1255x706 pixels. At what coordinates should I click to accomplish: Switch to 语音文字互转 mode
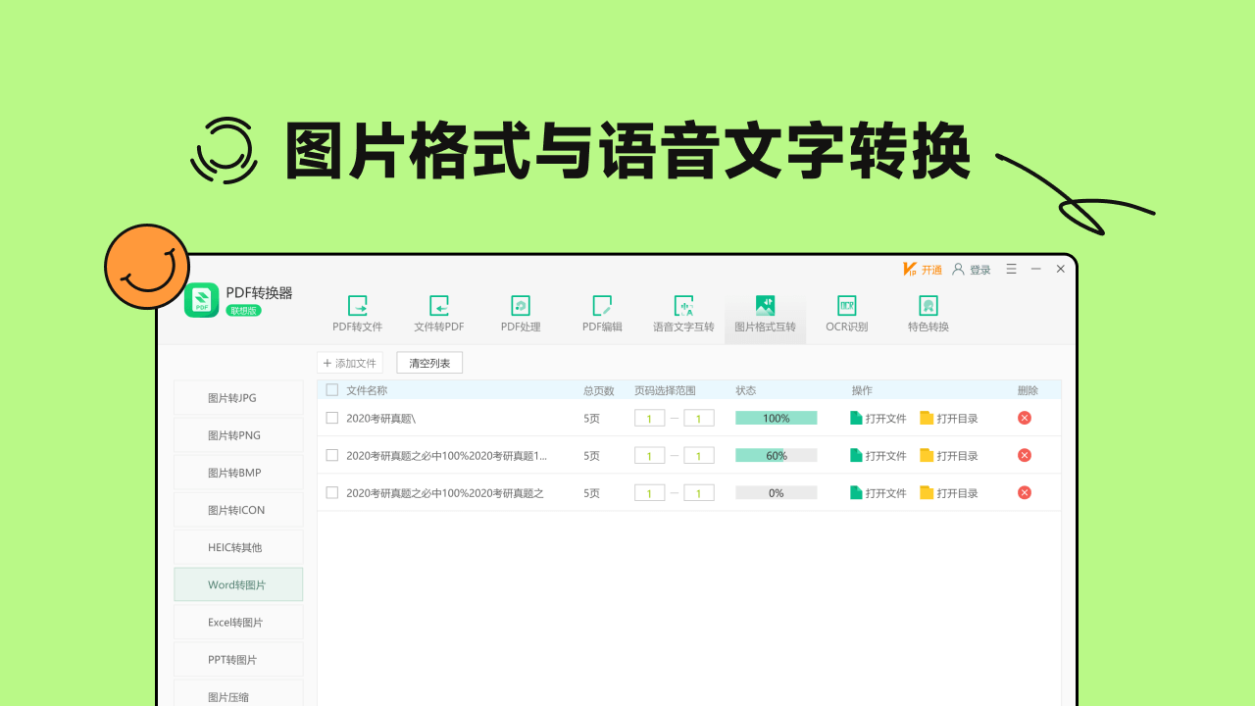click(683, 314)
